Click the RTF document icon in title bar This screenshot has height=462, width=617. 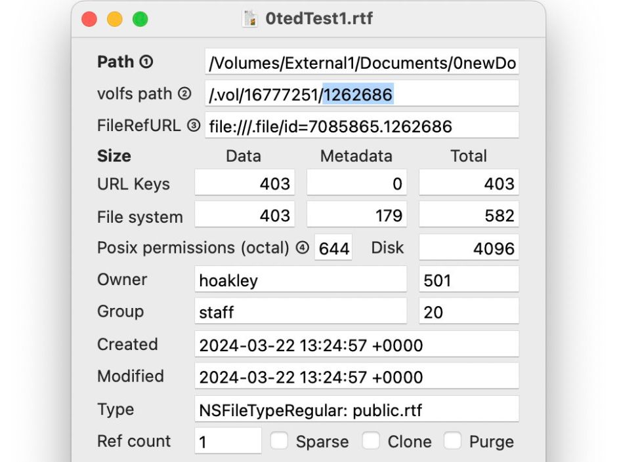[249, 19]
